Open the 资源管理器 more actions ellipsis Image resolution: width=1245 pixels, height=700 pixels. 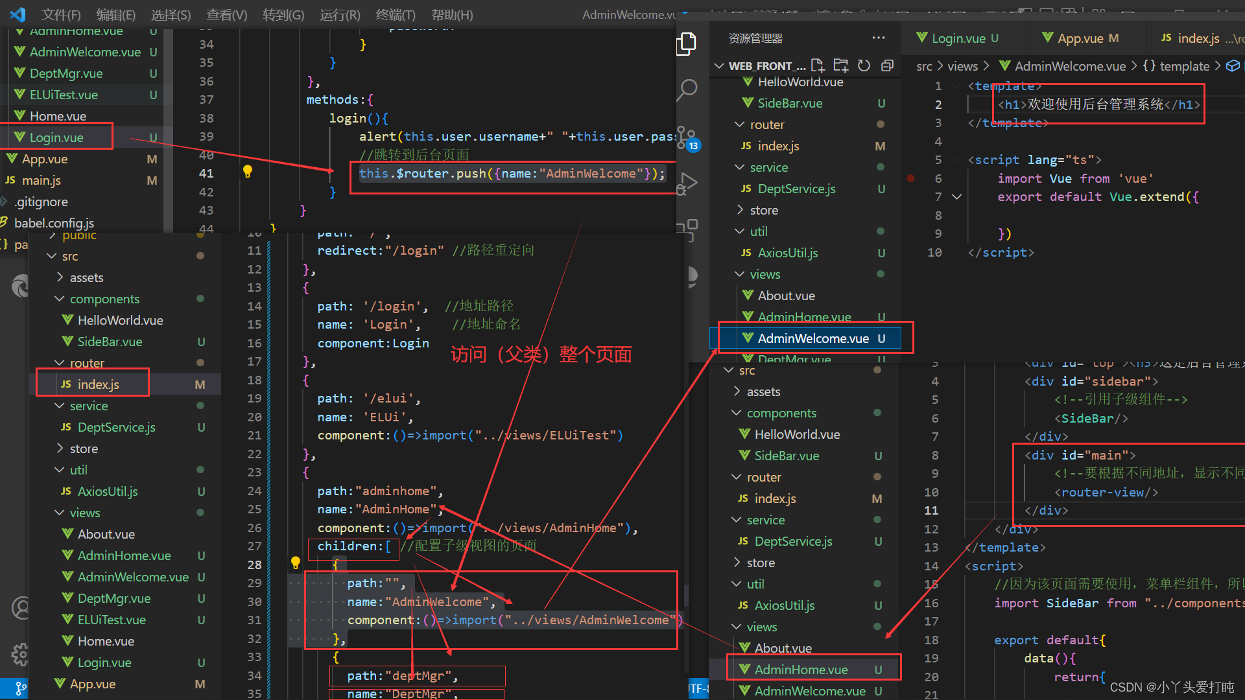[879, 38]
